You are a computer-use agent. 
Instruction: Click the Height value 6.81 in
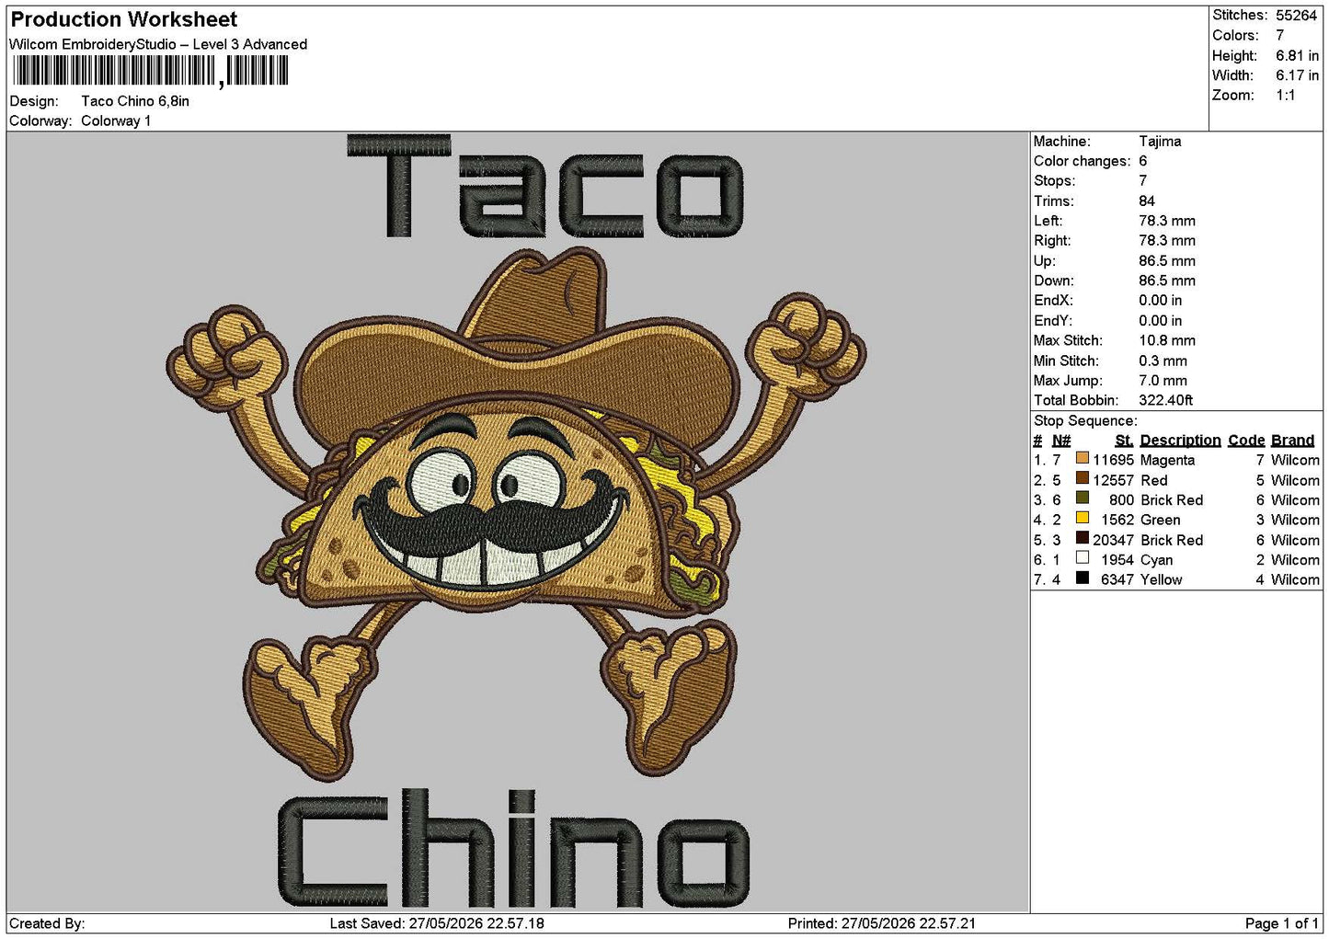tap(1297, 55)
